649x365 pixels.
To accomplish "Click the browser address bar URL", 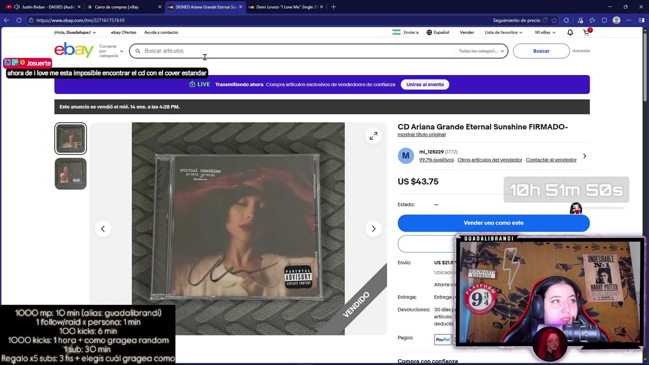I will click(80, 20).
